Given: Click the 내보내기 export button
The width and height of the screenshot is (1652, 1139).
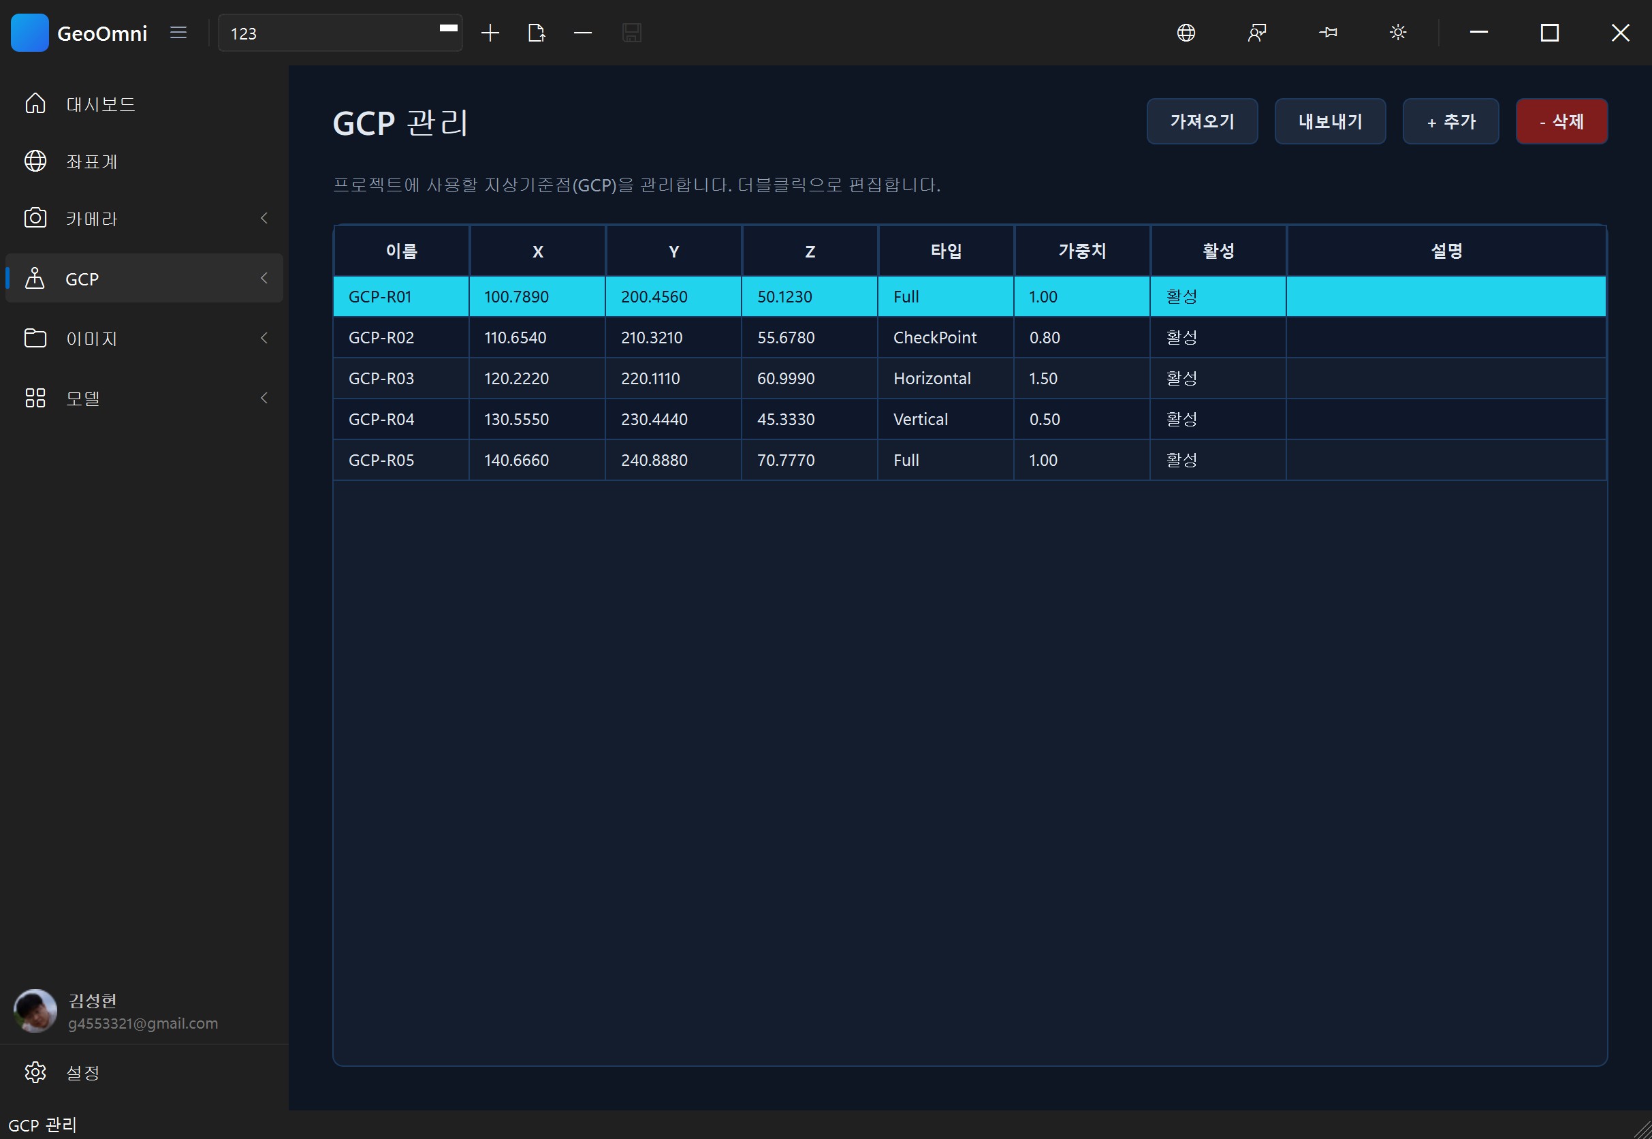Looking at the screenshot, I should [1331, 121].
